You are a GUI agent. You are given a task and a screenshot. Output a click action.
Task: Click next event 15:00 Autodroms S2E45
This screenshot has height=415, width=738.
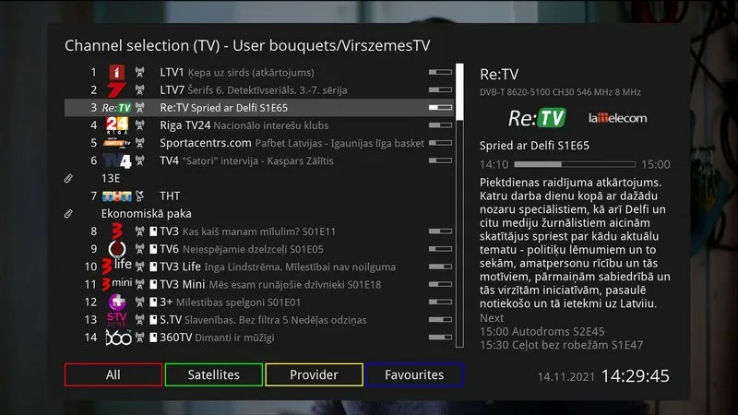tap(542, 331)
